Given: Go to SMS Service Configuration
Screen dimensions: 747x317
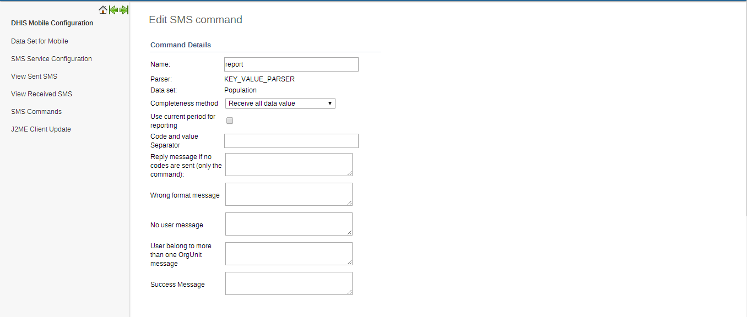Looking at the screenshot, I should coord(51,59).
